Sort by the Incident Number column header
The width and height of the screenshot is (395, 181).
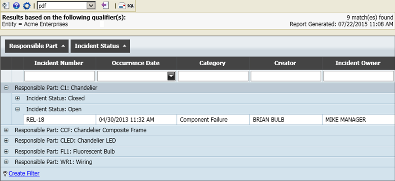coord(59,63)
